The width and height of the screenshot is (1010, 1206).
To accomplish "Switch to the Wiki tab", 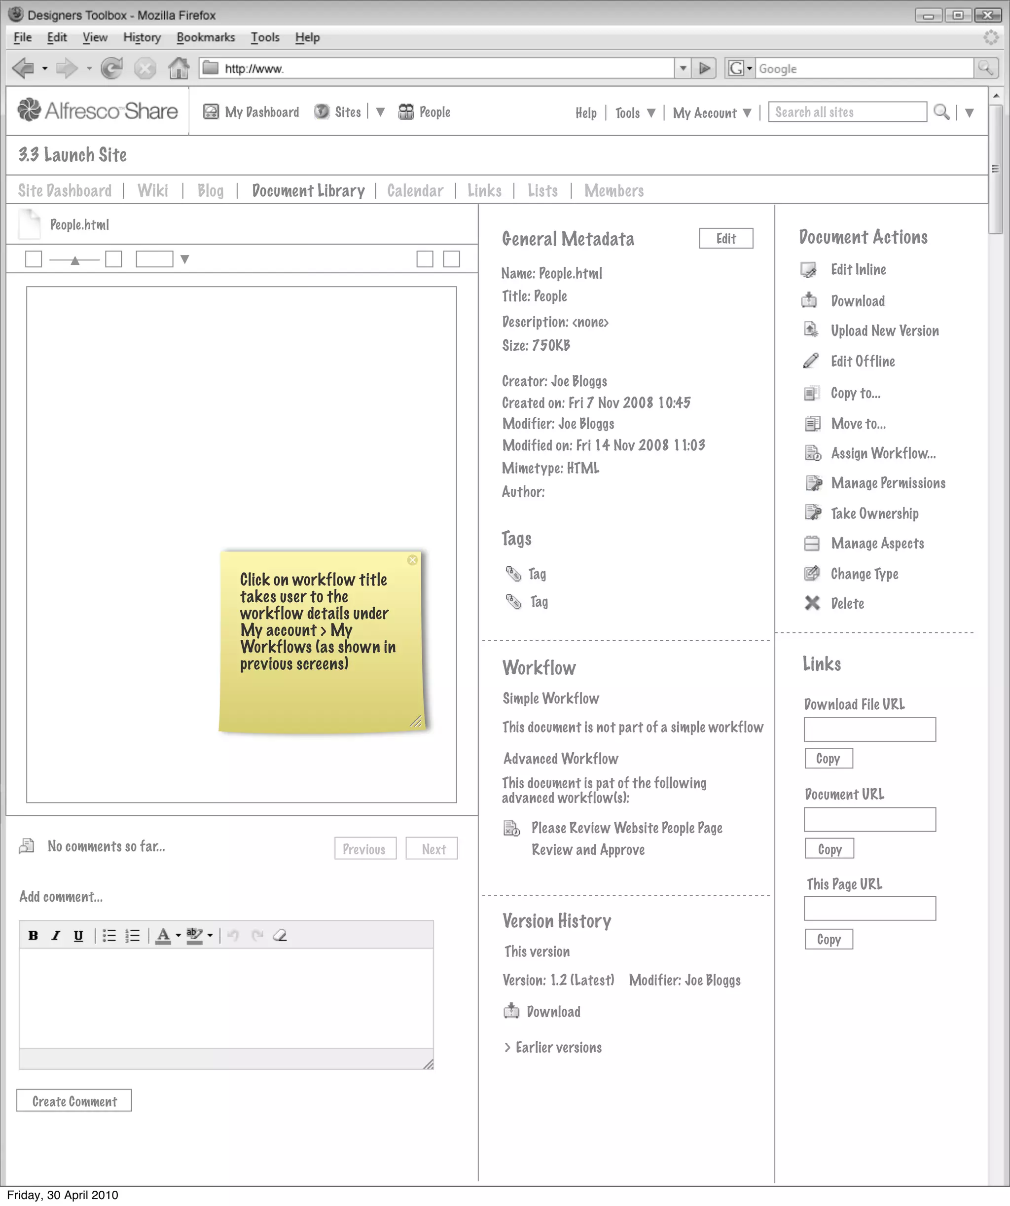I will coord(153,191).
